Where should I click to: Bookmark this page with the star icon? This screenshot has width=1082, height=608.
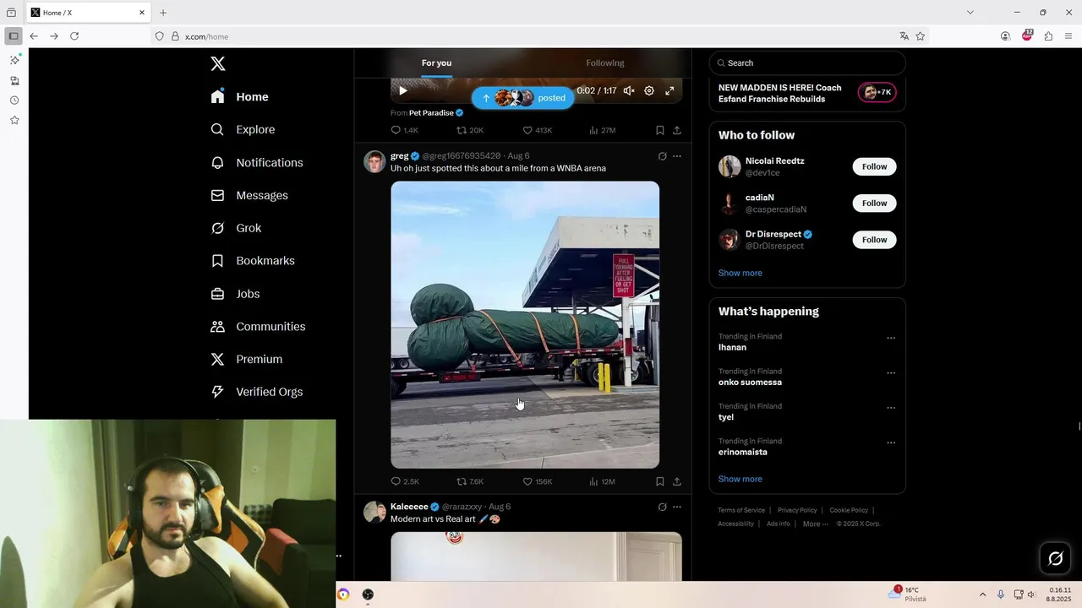921,36
